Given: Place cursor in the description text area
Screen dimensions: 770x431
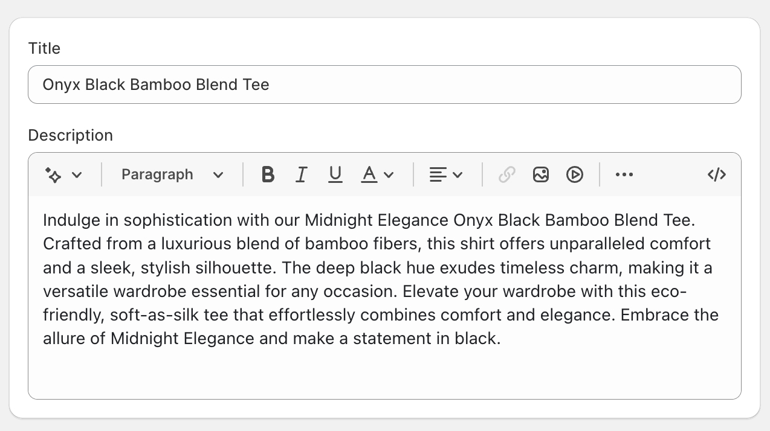Looking at the screenshot, I should (385, 278).
